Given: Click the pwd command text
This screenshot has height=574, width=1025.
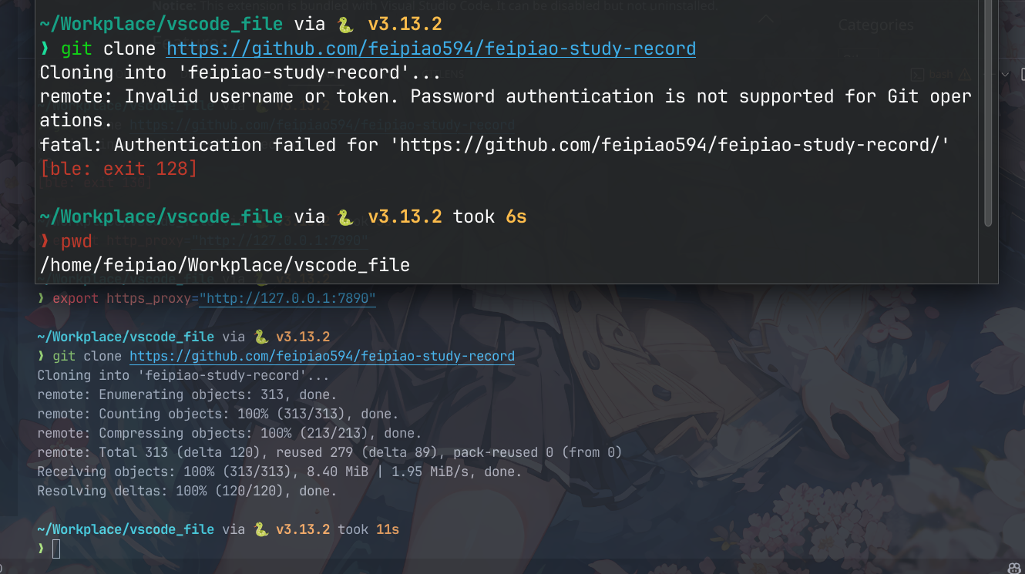Looking at the screenshot, I should pos(76,242).
